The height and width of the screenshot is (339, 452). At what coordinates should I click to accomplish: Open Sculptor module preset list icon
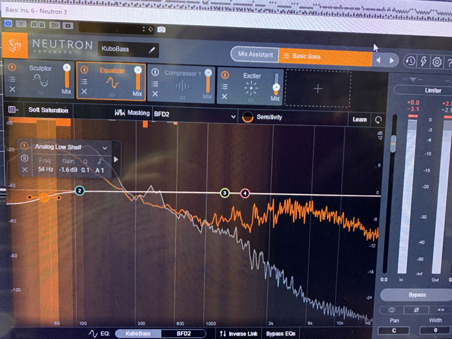12,79
